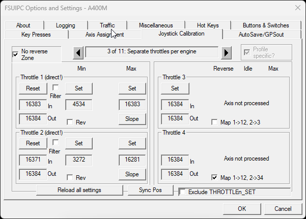The image size is (306, 219).
Task: Click Throttle 3 Out value field
Action: 175,119
